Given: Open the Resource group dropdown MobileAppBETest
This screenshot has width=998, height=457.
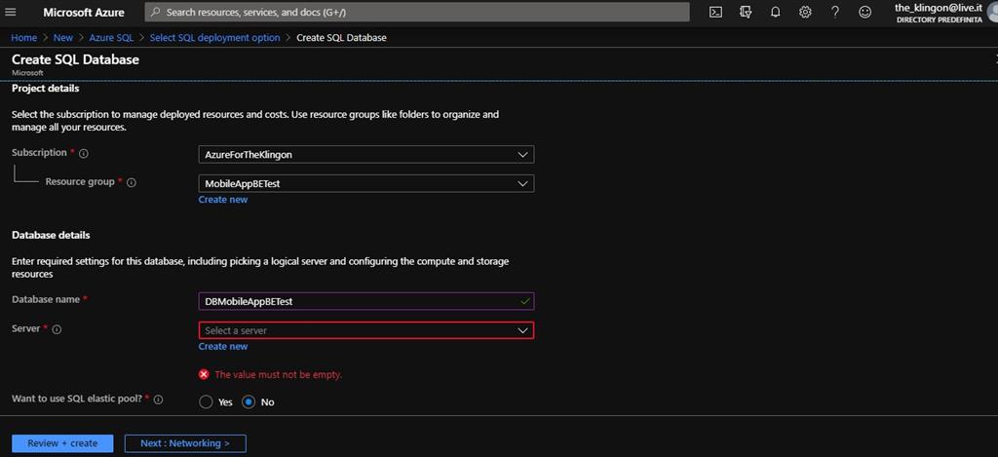Looking at the screenshot, I should click(366, 184).
